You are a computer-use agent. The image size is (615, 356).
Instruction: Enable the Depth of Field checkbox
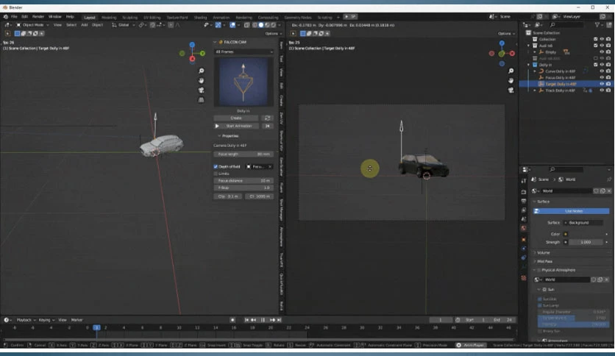point(216,167)
